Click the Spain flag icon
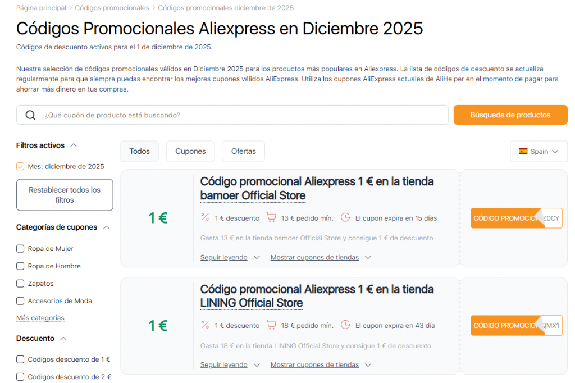 (x=524, y=151)
